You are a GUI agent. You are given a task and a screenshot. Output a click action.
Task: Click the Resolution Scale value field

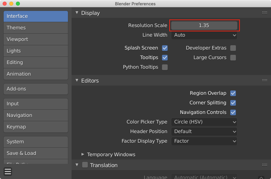(x=204, y=25)
